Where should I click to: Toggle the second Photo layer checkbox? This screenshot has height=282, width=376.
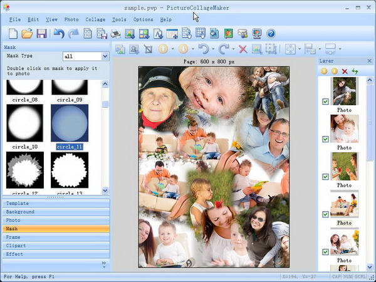tap(325, 139)
